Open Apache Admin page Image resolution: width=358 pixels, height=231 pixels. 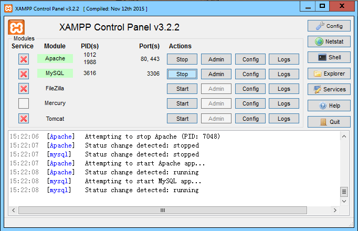(x=216, y=59)
